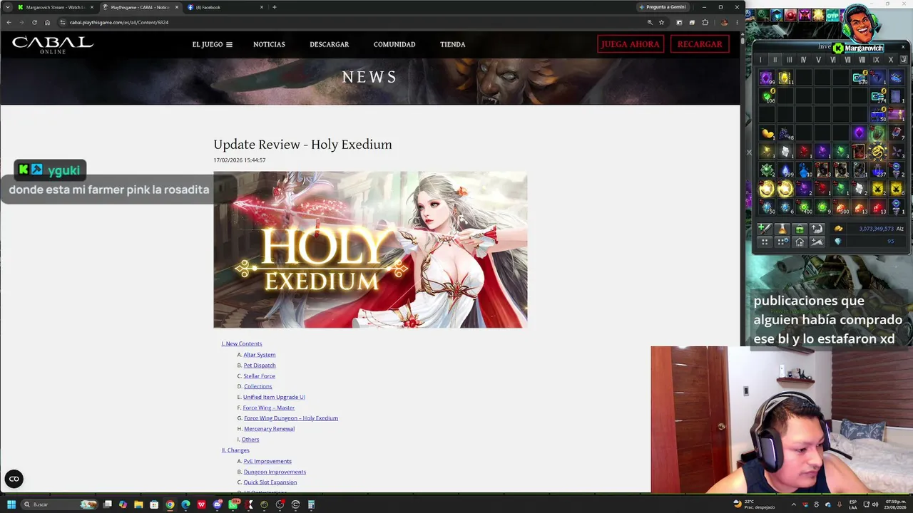Open the DESCARGAR menu item
The width and height of the screenshot is (913, 513).
click(x=330, y=44)
